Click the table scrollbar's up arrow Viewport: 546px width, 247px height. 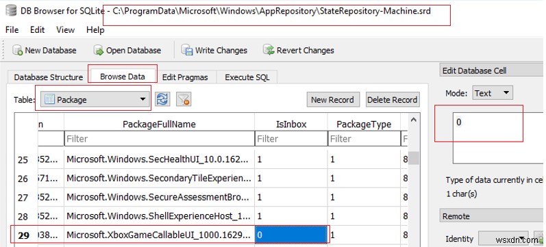click(414, 120)
